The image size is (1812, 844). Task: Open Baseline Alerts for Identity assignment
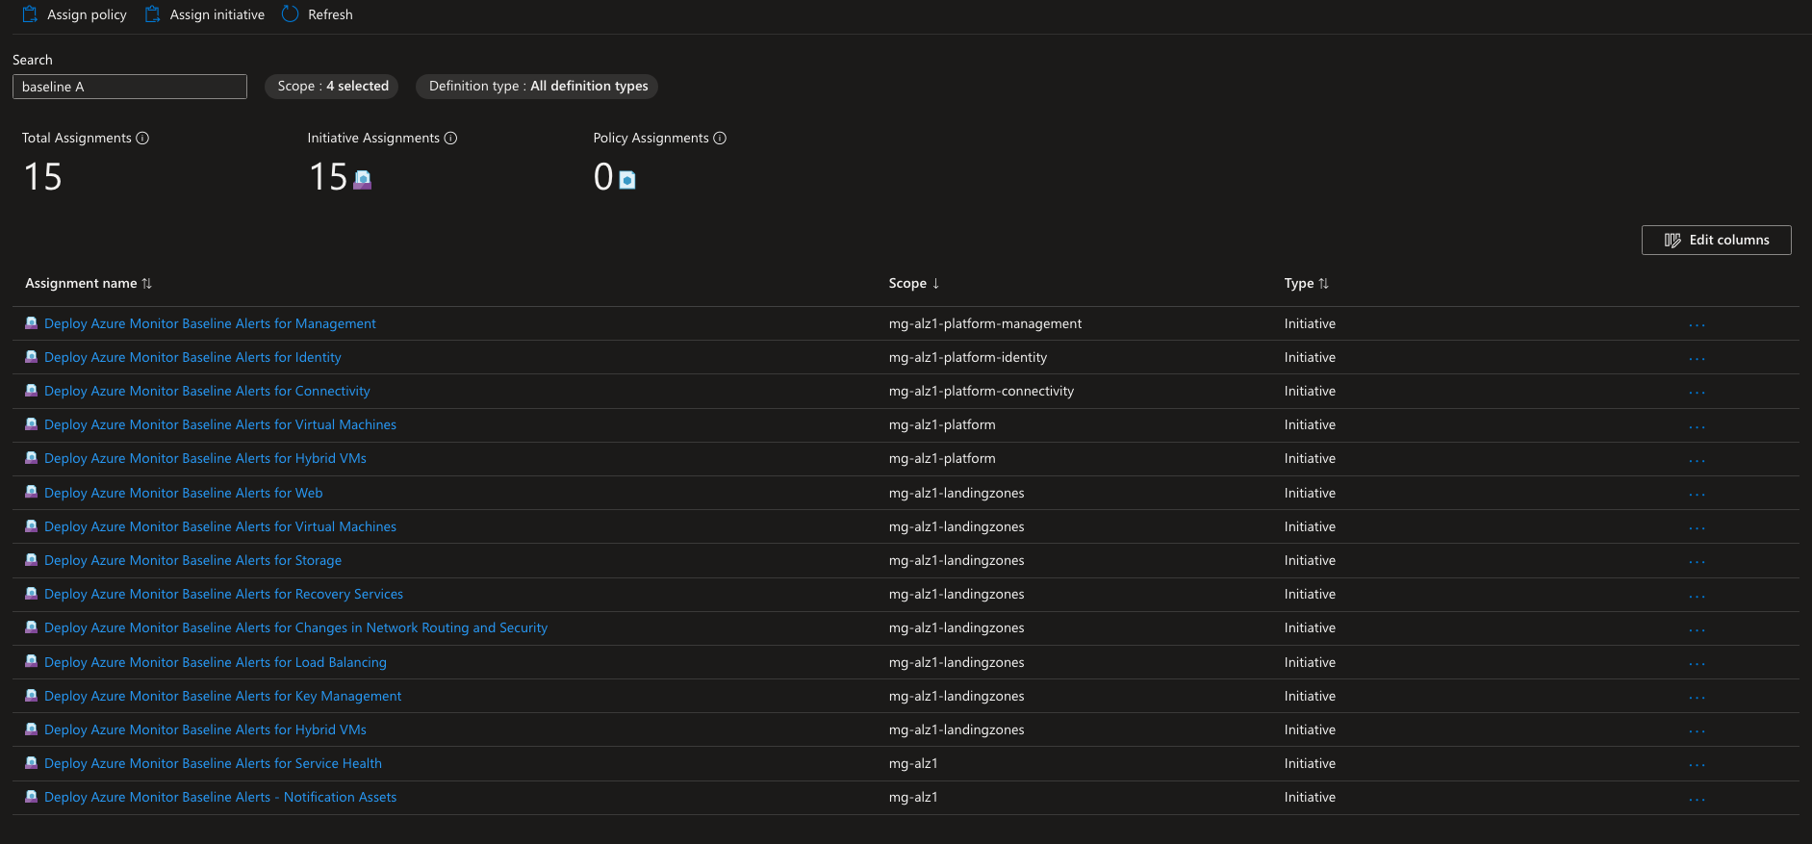tap(192, 357)
